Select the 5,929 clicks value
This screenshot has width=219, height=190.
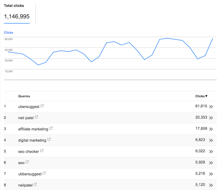(x=200, y=162)
